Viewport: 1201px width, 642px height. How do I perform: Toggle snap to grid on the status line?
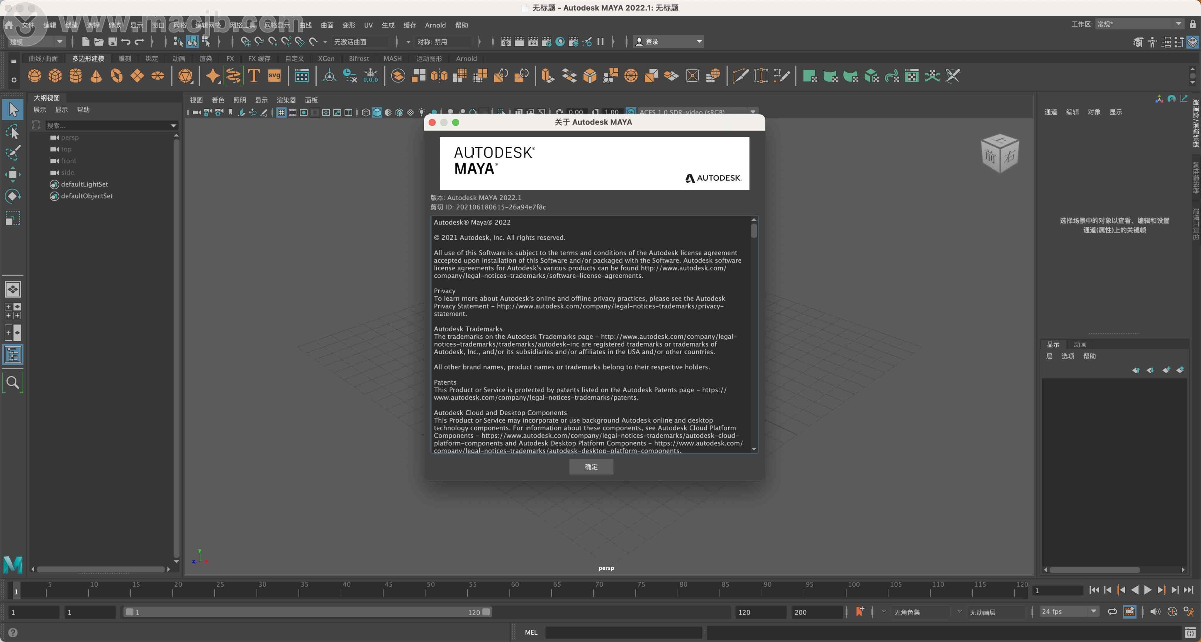point(245,41)
